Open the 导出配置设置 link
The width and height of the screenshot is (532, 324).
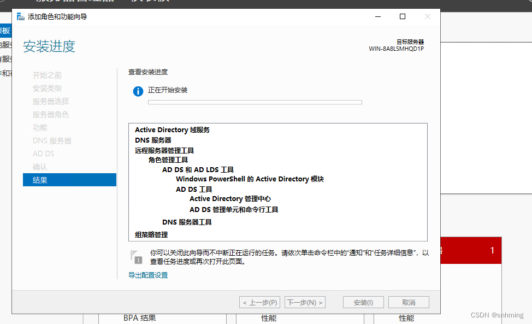(148, 275)
